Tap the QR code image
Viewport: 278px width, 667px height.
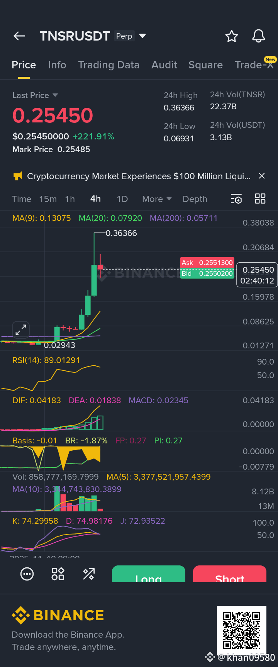coord(242,631)
